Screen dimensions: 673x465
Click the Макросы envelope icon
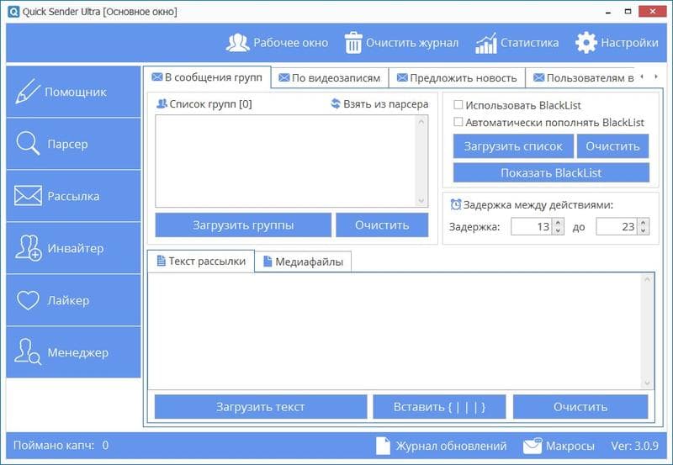pyautogui.click(x=533, y=446)
